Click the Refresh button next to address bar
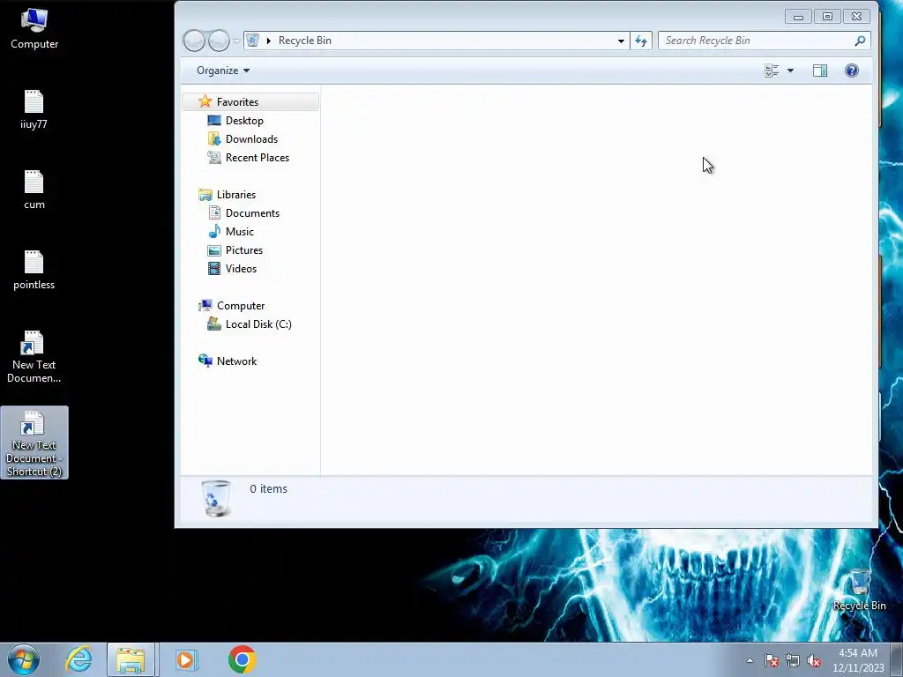 641,41
